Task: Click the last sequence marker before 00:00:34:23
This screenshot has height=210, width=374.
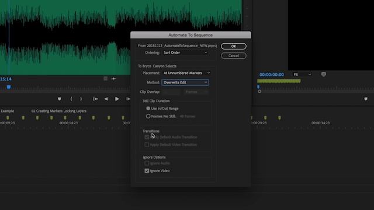Action: click(279, 118)
